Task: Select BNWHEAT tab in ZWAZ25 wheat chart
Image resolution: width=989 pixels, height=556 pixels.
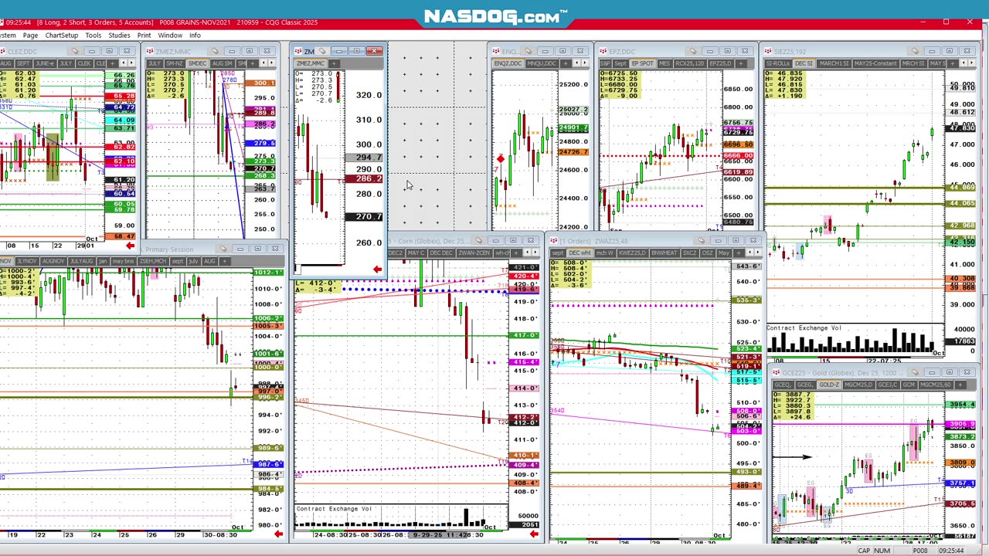Action: pos(664,253)
